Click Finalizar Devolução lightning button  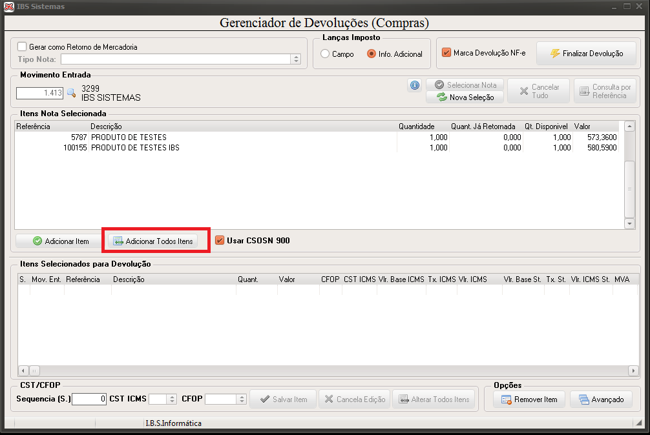(x=586, y=54)
